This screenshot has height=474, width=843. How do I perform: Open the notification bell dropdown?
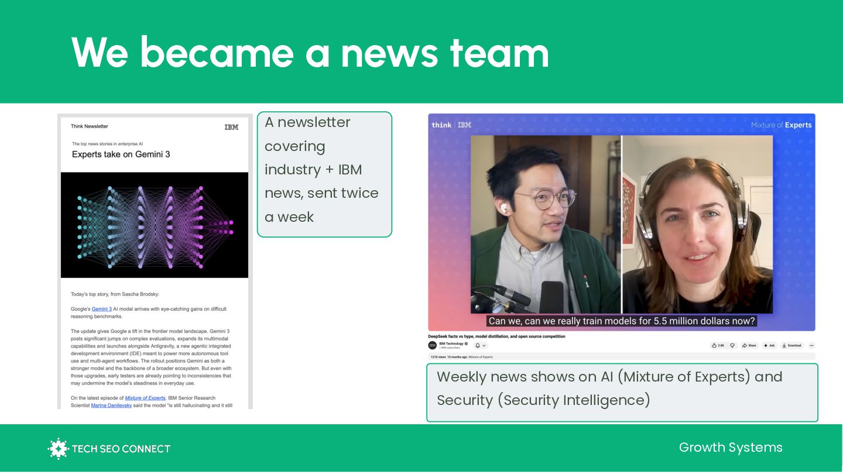point(480,345)
